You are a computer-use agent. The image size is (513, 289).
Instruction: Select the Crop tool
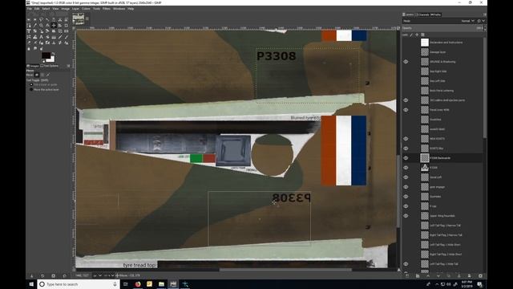[x=66, y=25]
